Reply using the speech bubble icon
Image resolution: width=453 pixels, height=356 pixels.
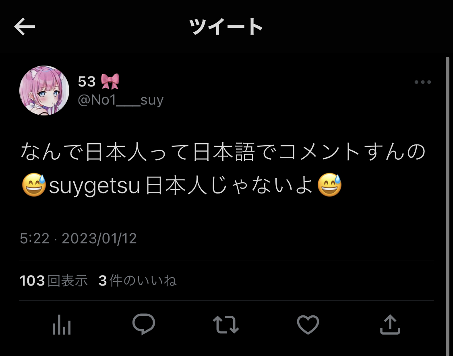tap(144, 324)
